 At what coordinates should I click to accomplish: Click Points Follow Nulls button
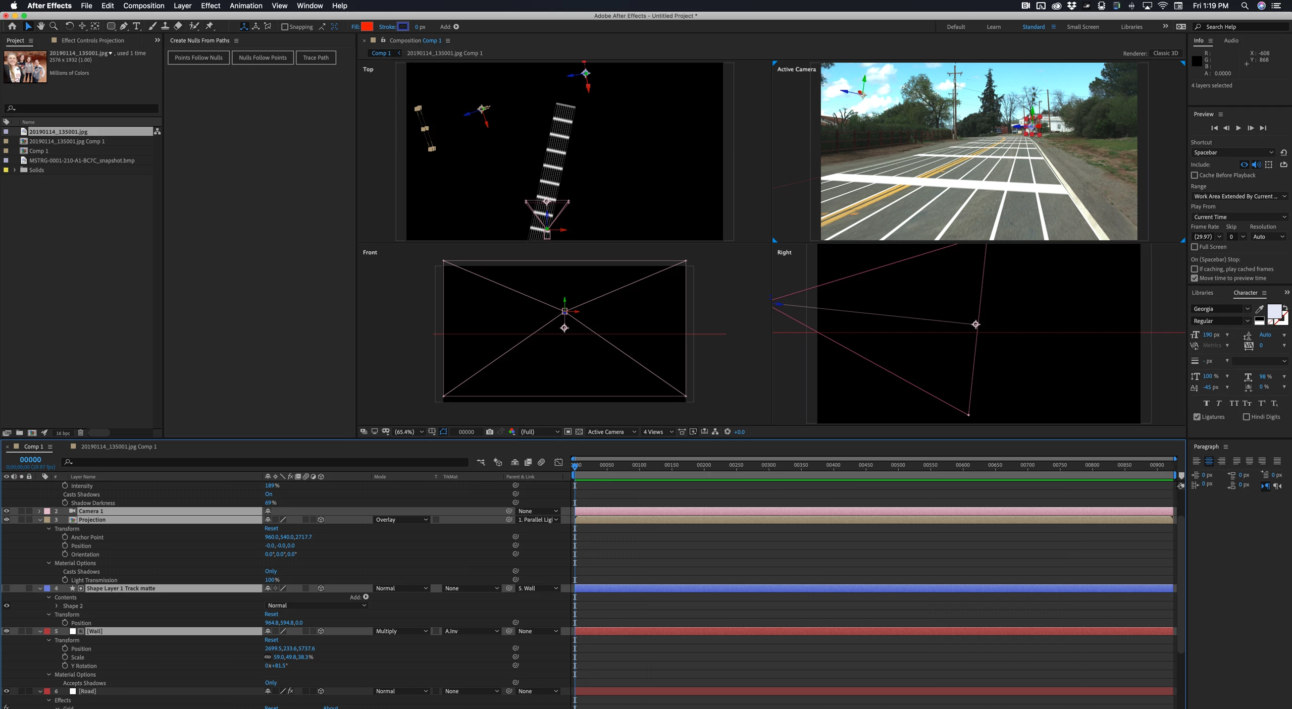198,58
